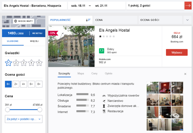Switch to the Ceny tab

click(x=94, y=74)
